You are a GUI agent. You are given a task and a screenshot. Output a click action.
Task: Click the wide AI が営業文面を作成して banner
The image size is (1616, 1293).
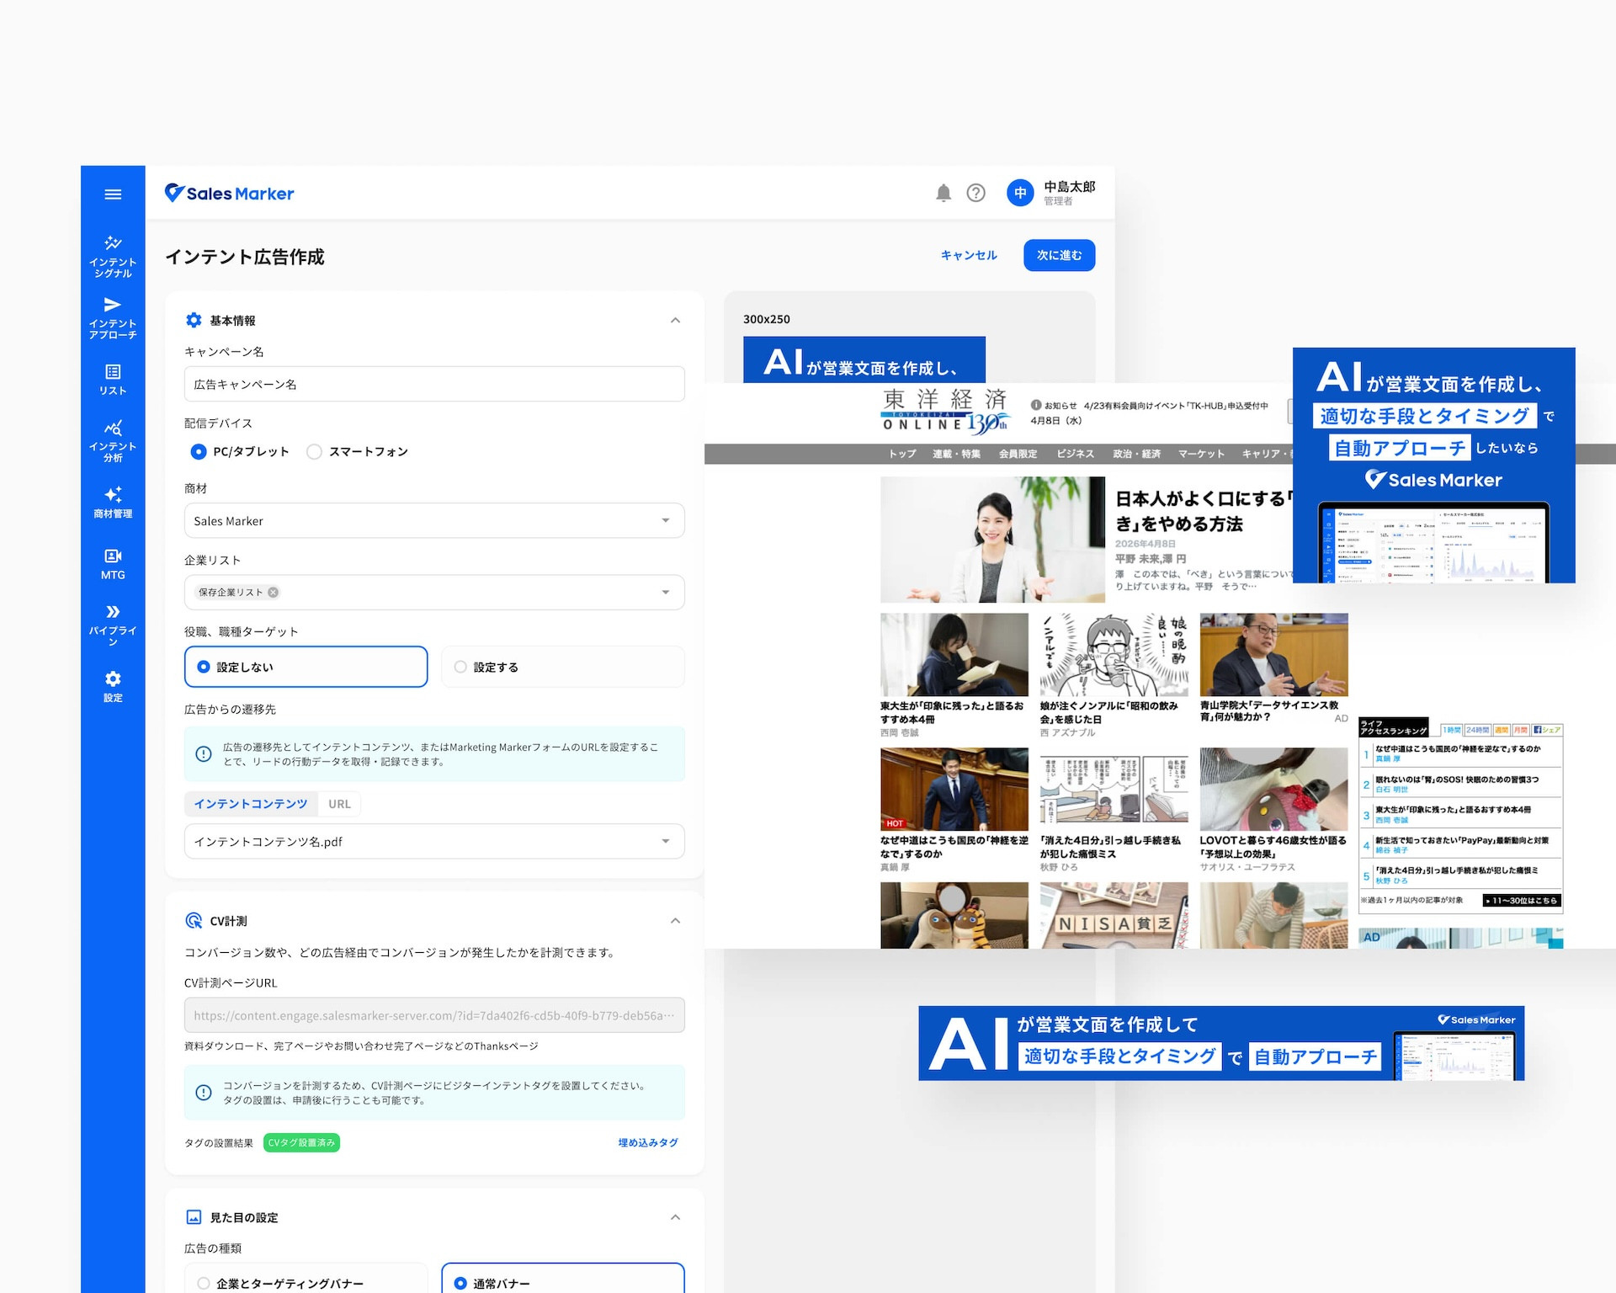coord(1221,1043)
